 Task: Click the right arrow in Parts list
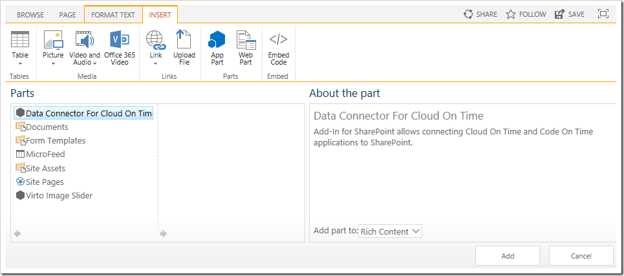(163, 234)
